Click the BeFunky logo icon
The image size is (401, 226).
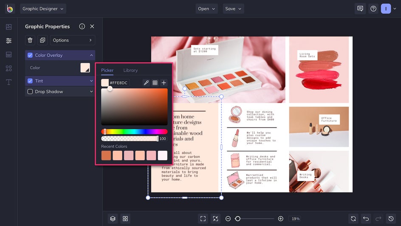pos(10,8)
